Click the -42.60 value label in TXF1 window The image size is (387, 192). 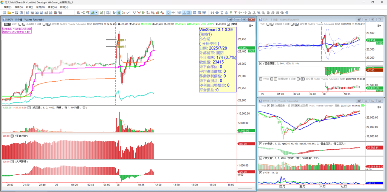(x=375, y=70)
